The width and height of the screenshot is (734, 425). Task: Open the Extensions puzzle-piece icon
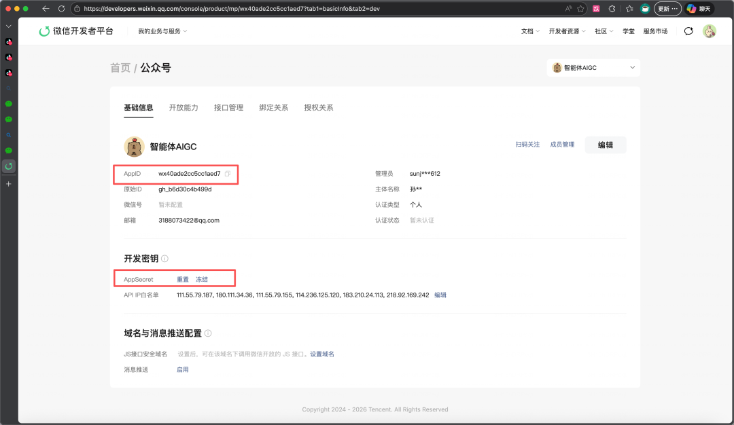click(612, 8)
